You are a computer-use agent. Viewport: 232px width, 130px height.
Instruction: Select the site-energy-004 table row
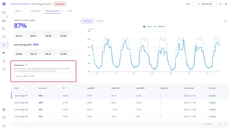[x=120, y=116]
